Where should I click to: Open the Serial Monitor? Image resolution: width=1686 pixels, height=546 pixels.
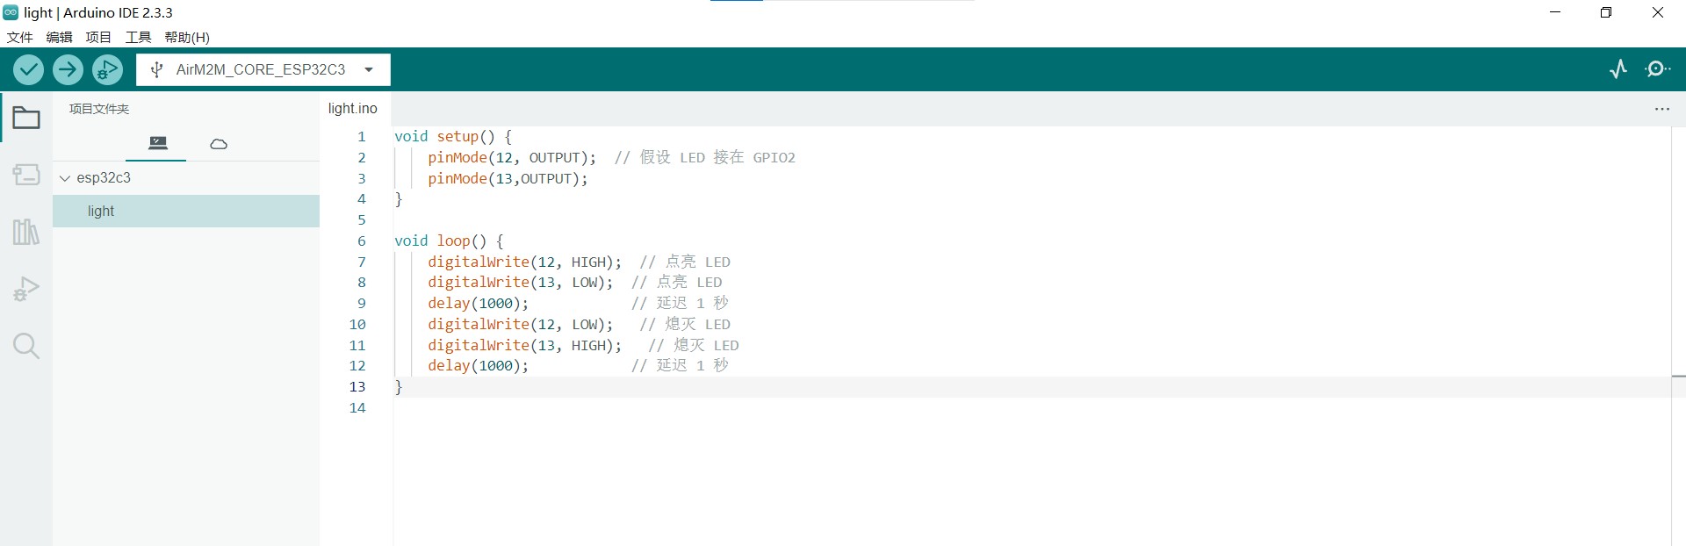point(1658,69)
